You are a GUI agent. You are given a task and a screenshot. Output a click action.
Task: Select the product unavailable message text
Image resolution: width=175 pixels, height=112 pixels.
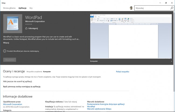(x=23, y=51)
